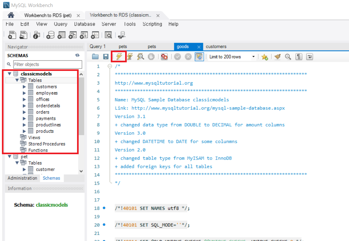Image resolution: width=349 pixels, height=241 pixels.
Task: Rollback transaction X icon
Action: pyautogui.click(x=188, y=57)
